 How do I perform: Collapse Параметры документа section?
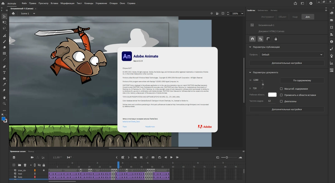point(250,72)
